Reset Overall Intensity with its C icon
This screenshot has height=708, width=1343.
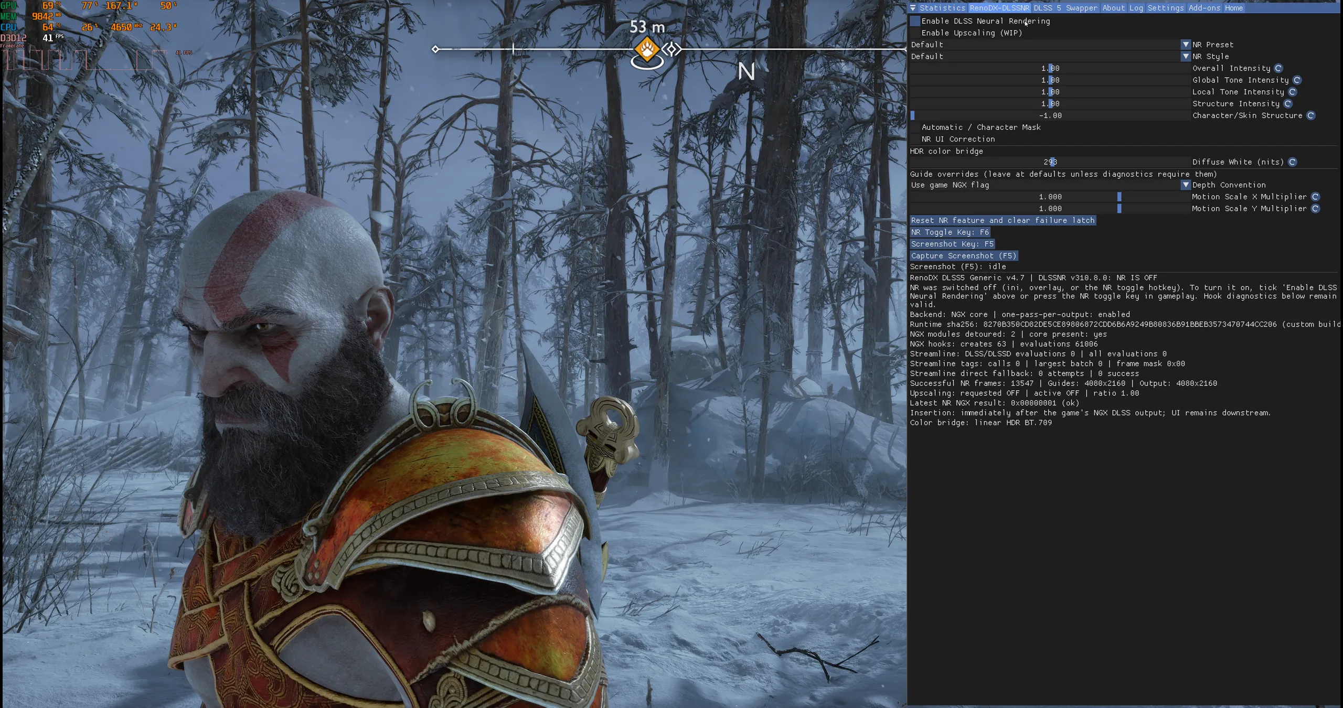(1278, 68)
